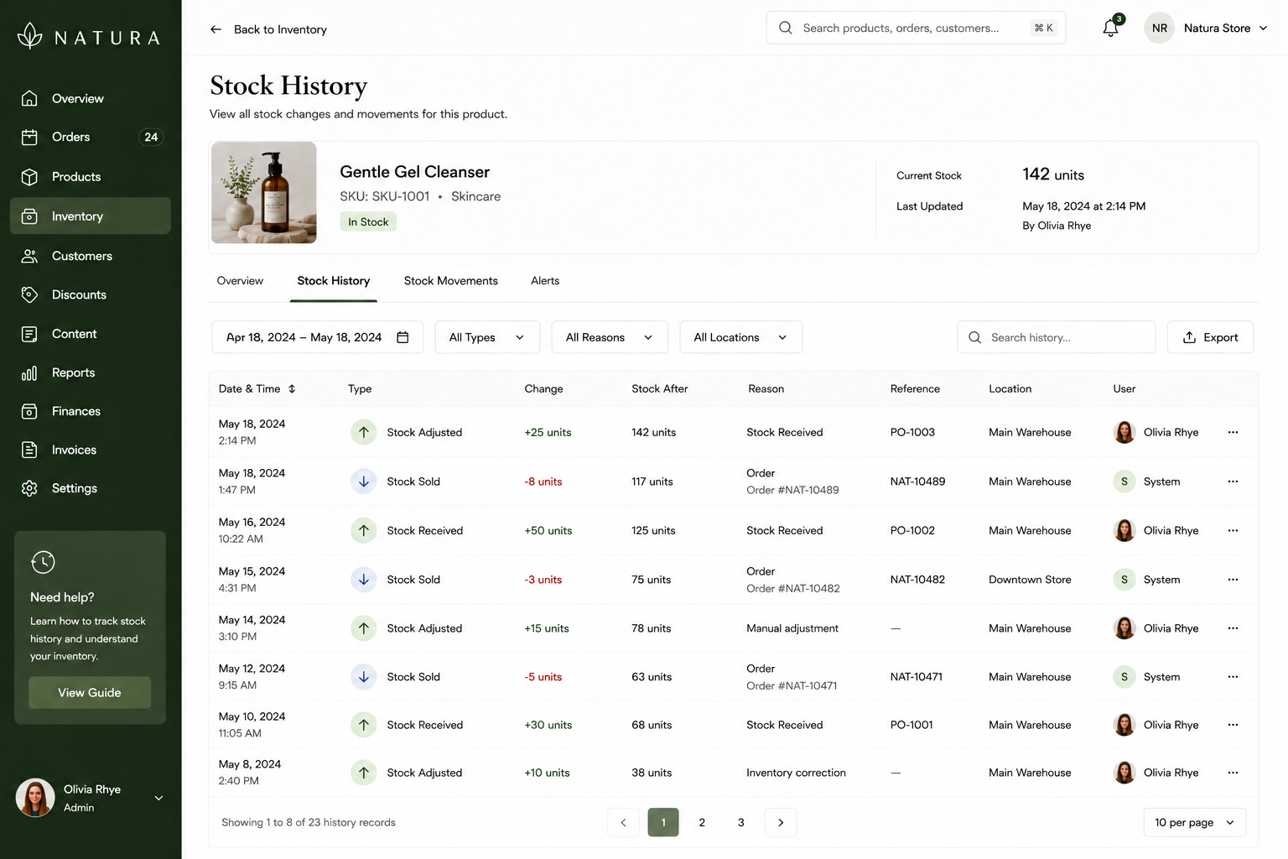The height and width of the screenshot is (859, 1288).
Task: Click the notifications bell icon
Action: tap(1110, 28)
